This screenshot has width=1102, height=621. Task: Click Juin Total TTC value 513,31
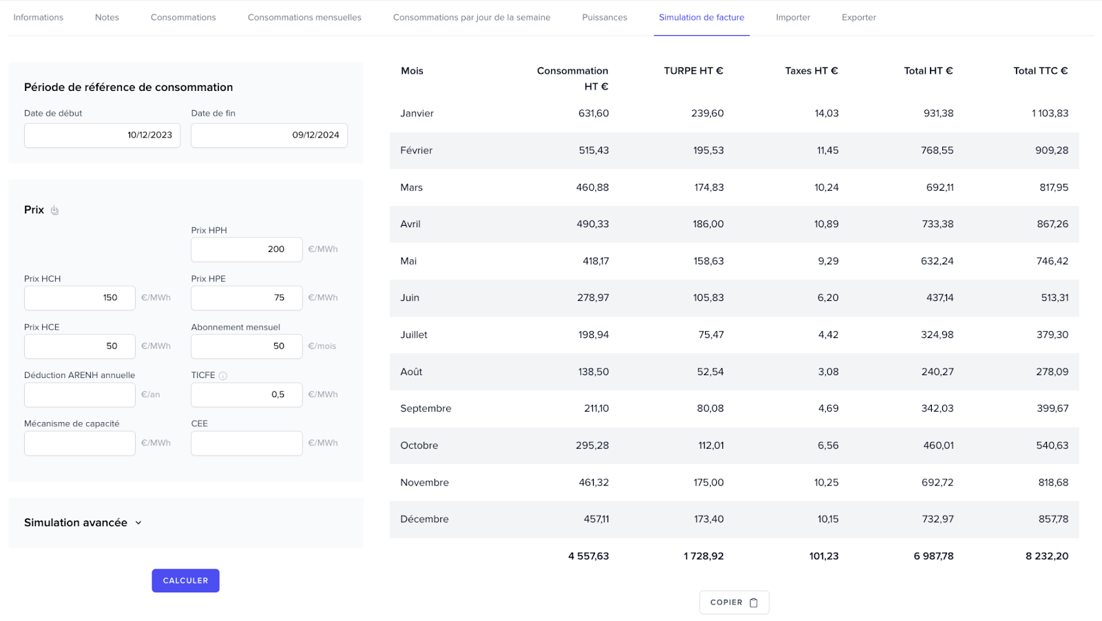tap(1054, 297)
